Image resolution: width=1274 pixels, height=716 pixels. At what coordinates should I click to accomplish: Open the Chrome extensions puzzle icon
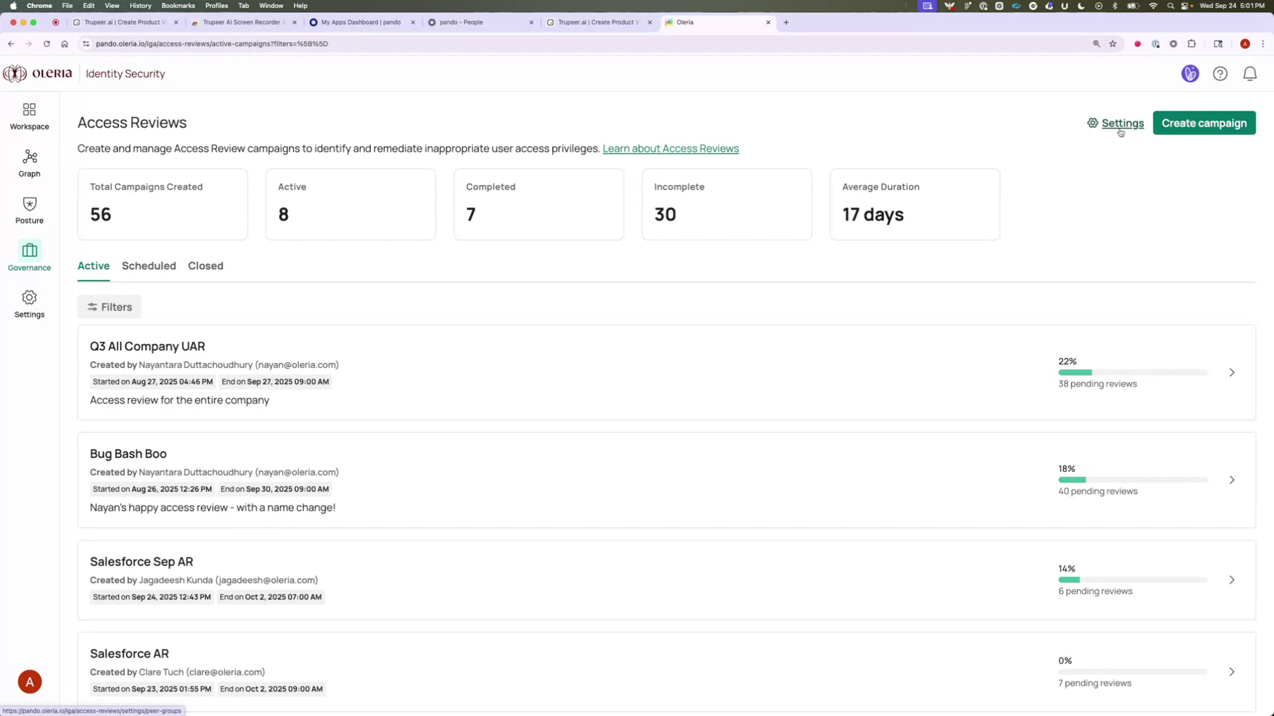tap(1192, 44)
